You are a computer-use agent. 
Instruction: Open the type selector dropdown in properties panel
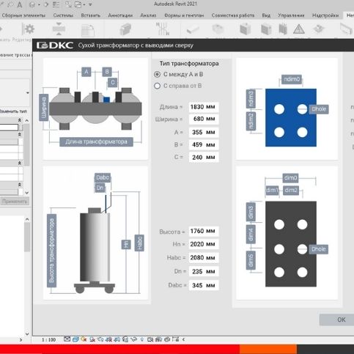pos(27,93)
